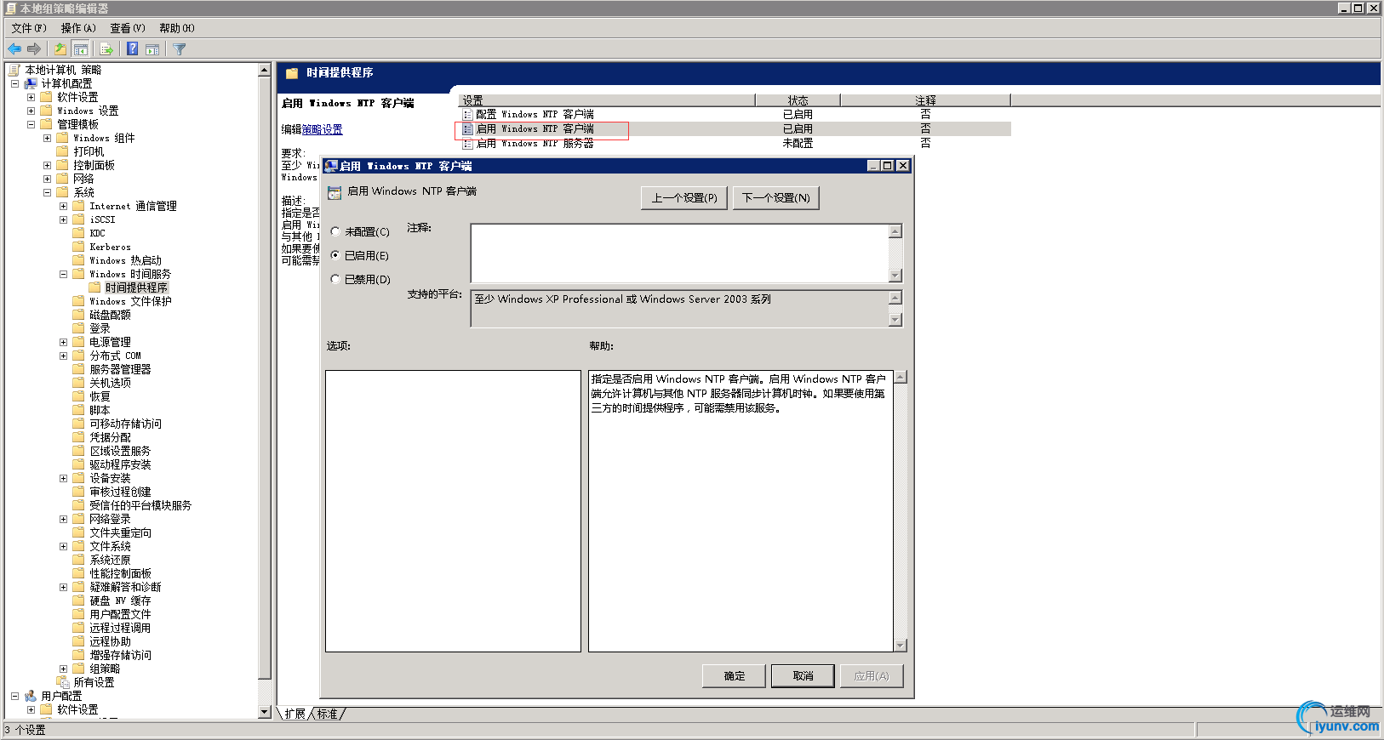Toggle the Show/Hide console tree icon

tap(81, 49)
